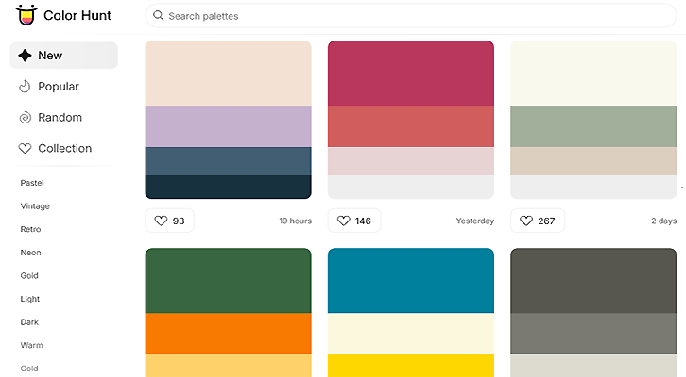Select the dark olive gray swatch
This screenshot has width=686, height=377.
(x=593, y=280)
